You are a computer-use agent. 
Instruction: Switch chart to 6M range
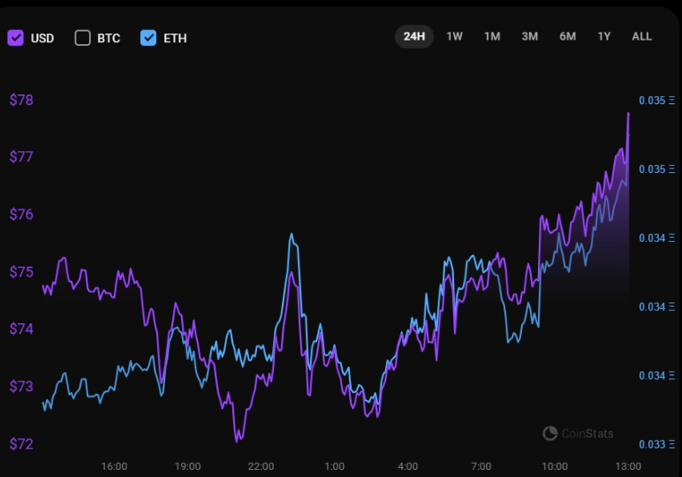tap(567, 36)
